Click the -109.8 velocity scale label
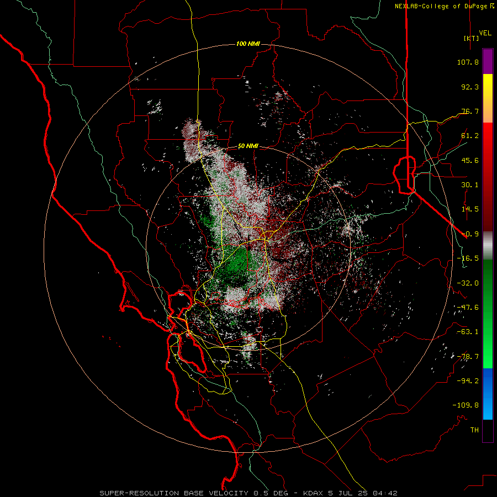The width and height of the screenshot is (497, 497). pos(466,405)
